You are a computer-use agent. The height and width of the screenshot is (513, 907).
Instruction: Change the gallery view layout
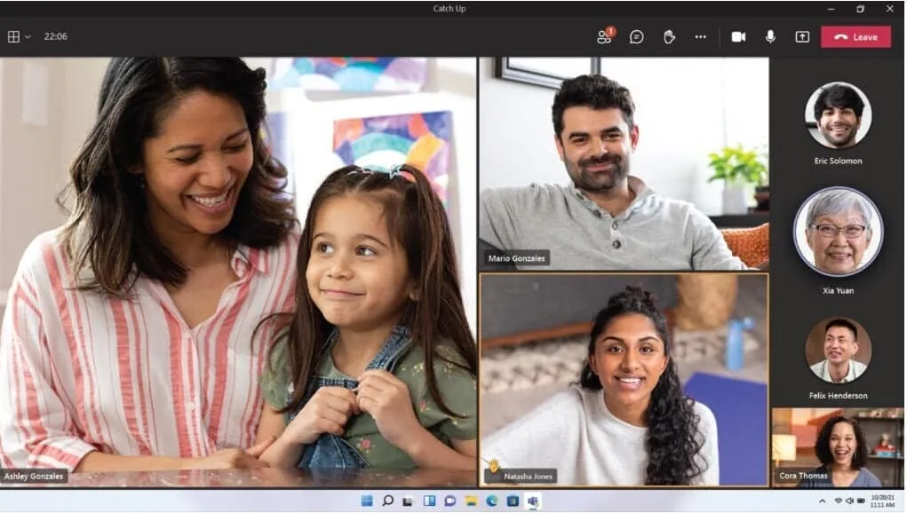[x=13, y=36]
